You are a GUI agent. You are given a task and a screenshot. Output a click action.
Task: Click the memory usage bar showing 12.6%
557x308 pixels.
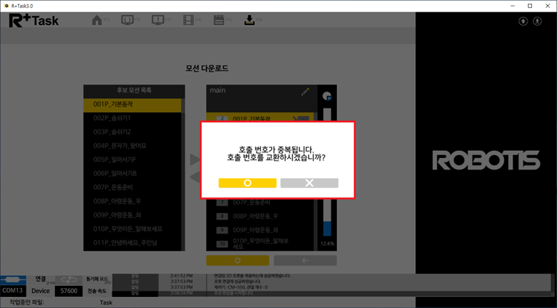coord(327,229)
